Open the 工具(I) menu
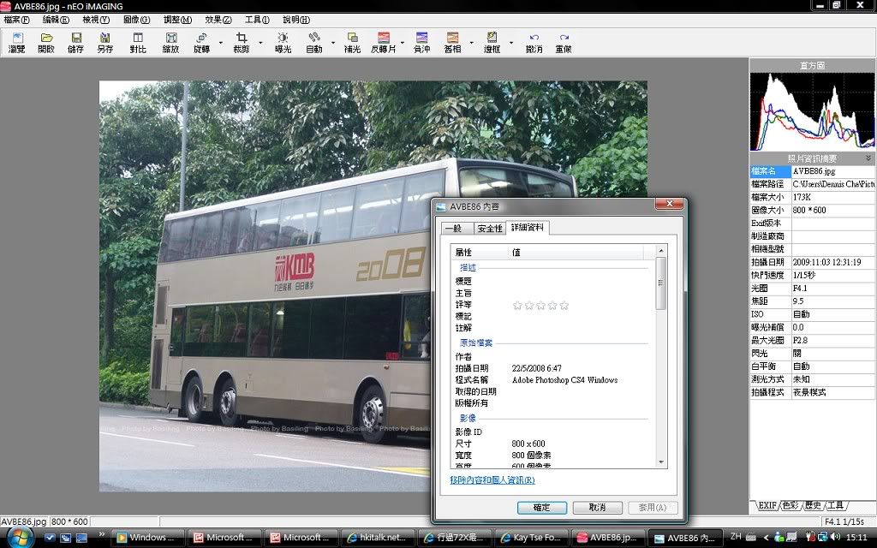Screen dimensions: 877x548 coord(257,20)
